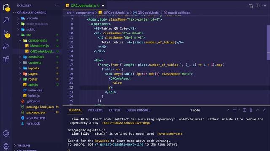Viewport: 270px width, 151px height.
Task: Create a new terminal with plus icon
Action: 235,110
